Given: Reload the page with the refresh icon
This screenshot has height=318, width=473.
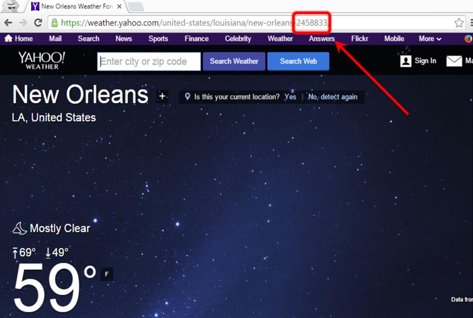Looking at the screenshot, I should pos(38,23).
